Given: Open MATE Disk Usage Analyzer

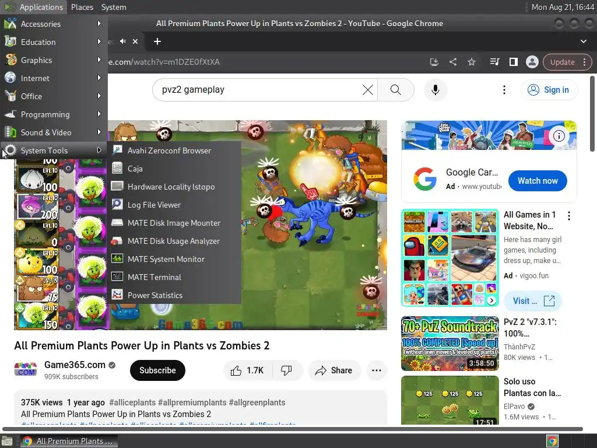Looking at the screenshot, I should (x=174, y=241).
